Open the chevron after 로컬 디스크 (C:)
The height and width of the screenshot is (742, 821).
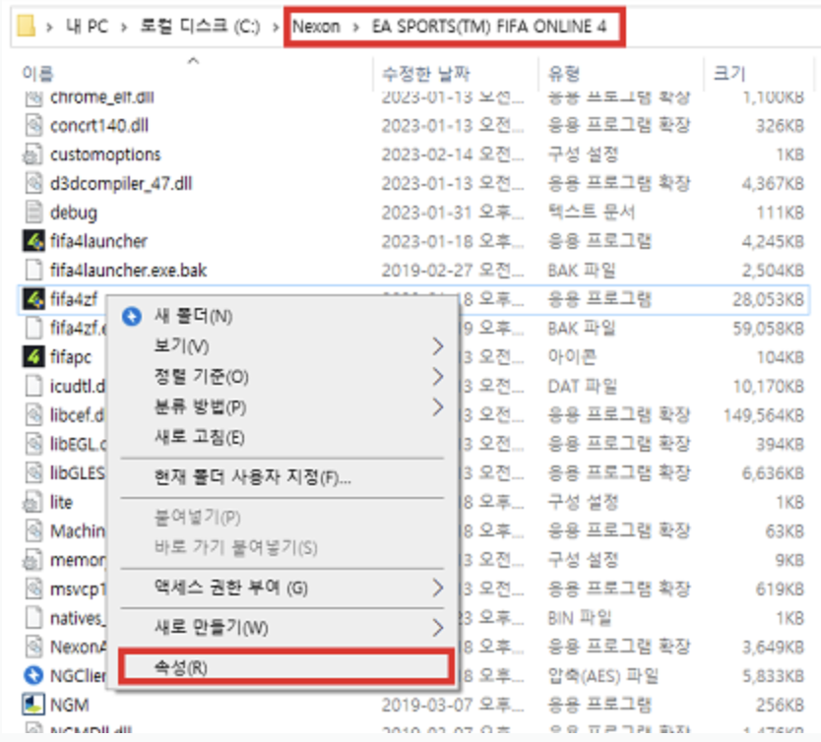click(x=276, y=27)
